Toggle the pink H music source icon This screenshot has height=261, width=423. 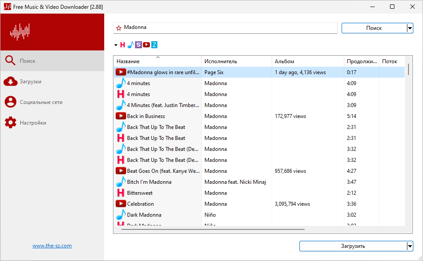123,45
